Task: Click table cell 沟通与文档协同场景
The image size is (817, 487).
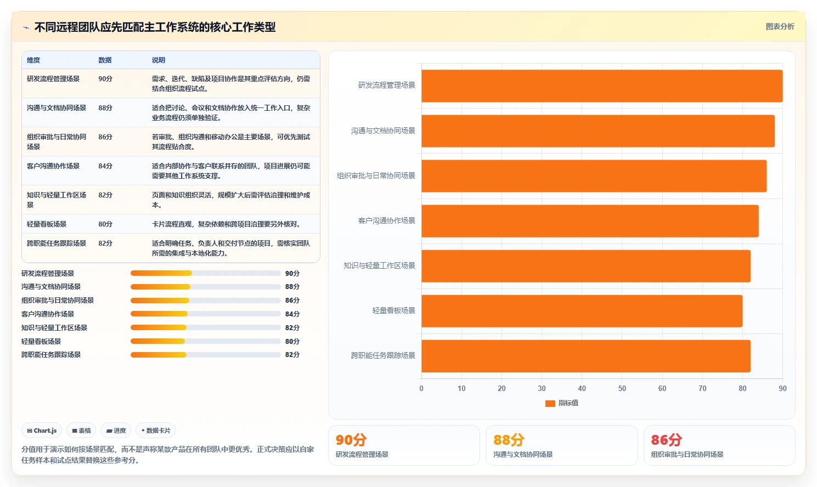Action: [57, 108]
